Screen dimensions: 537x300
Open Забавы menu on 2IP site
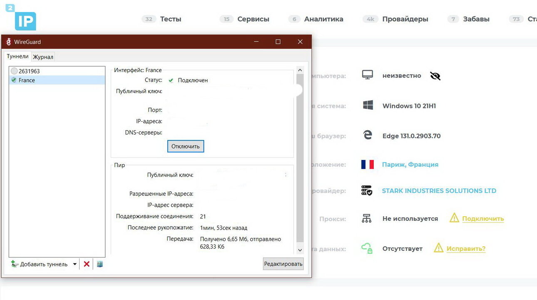(x=476, y=19)
